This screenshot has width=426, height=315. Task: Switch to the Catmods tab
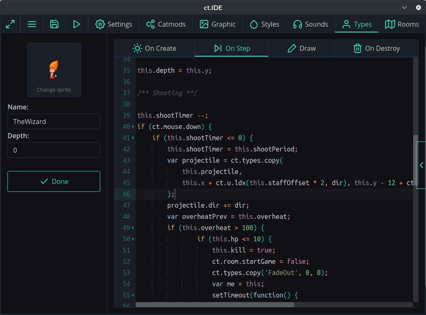coord(166,24)
